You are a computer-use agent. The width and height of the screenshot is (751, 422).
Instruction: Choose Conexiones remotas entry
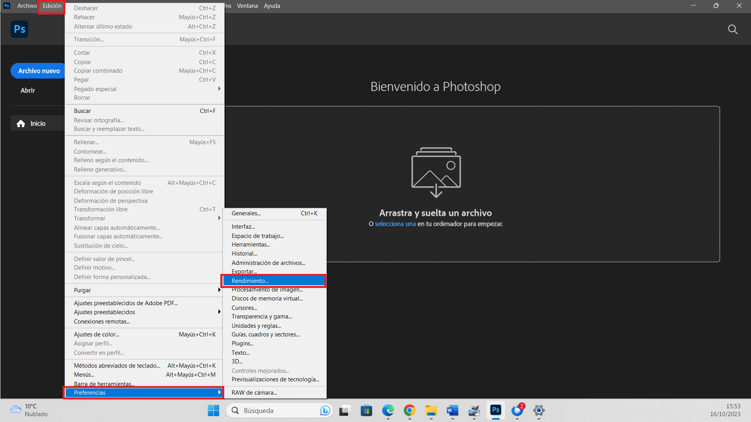tap(144, 322)
